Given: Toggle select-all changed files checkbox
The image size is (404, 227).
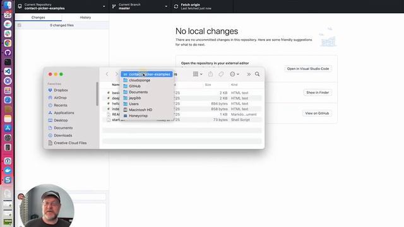Looking at the screenshot, I should pos(20,25).
